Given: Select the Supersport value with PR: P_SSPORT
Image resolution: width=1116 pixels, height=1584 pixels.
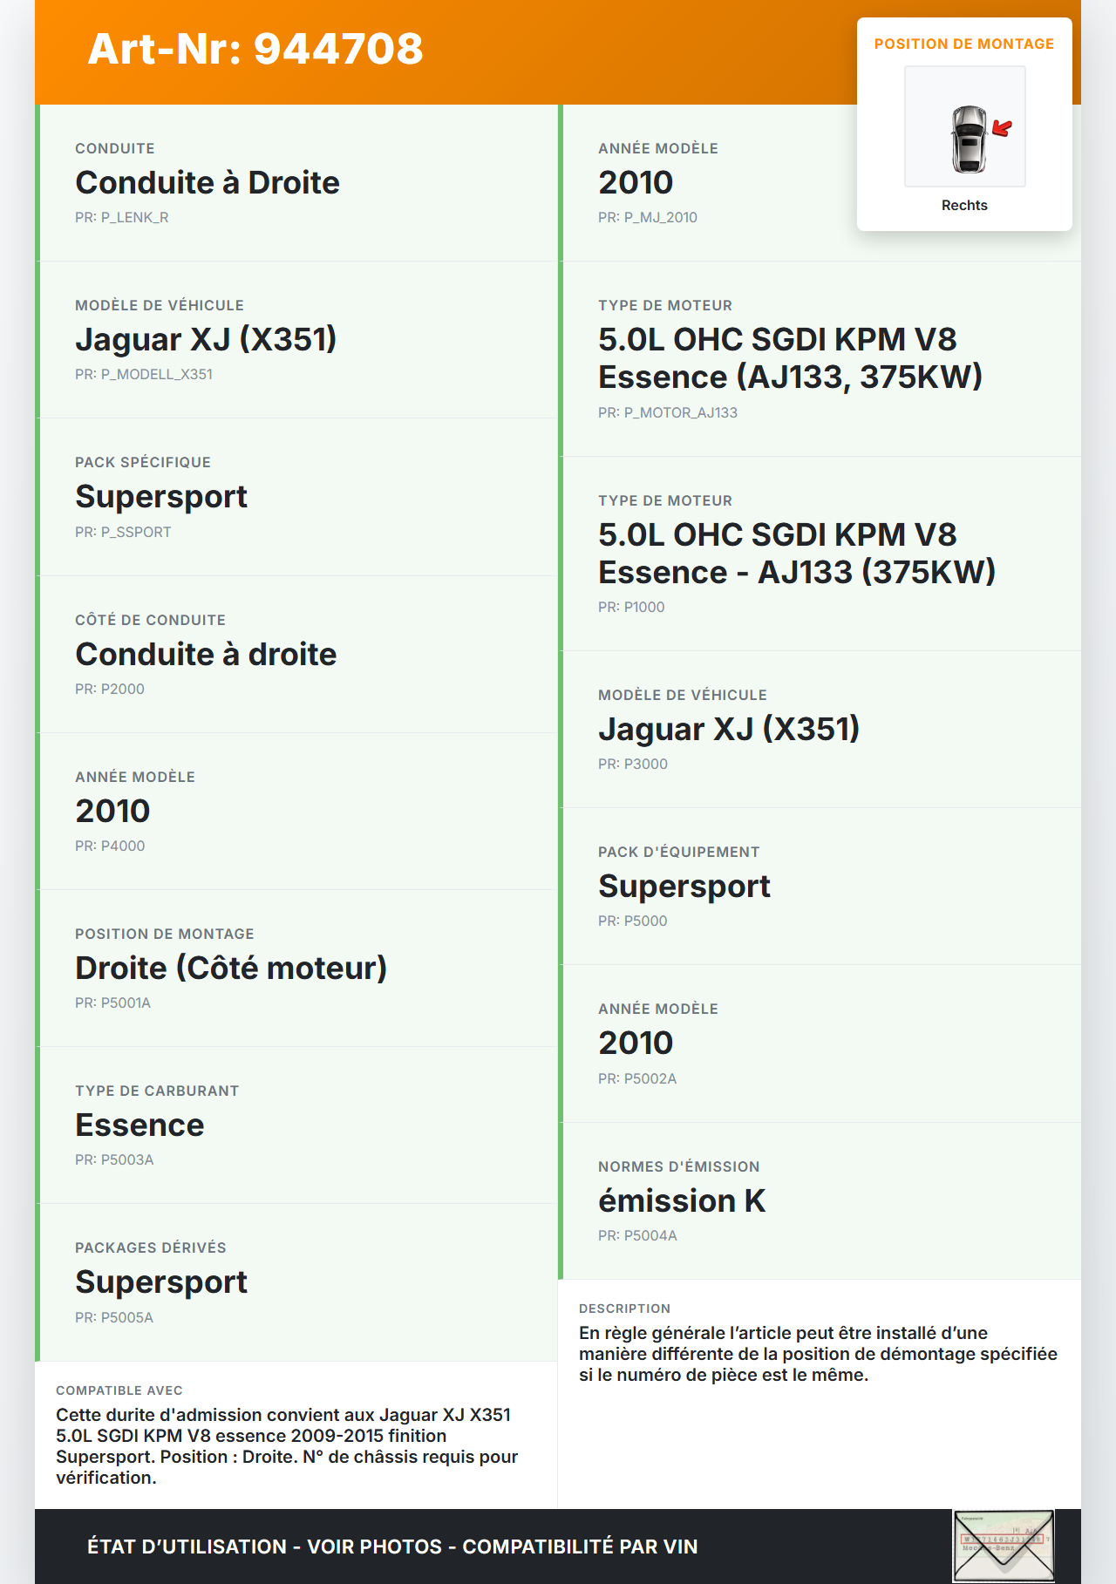Looking at the screenshot, I should [x=161, y=497].
